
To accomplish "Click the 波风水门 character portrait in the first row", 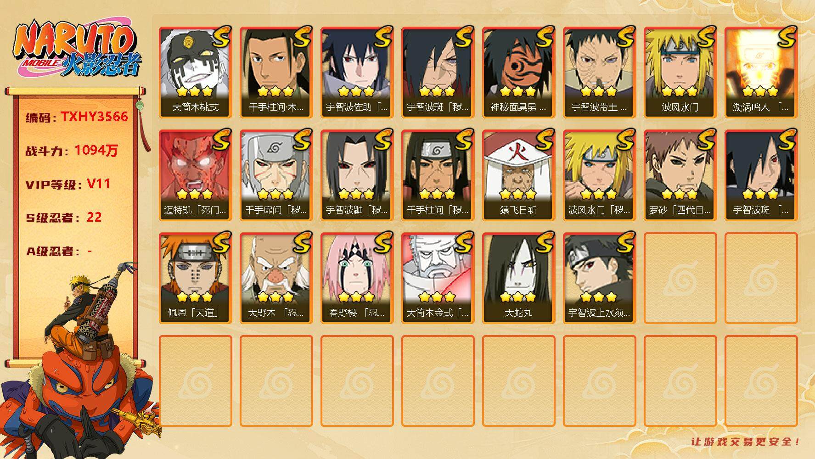I will 680,72.
